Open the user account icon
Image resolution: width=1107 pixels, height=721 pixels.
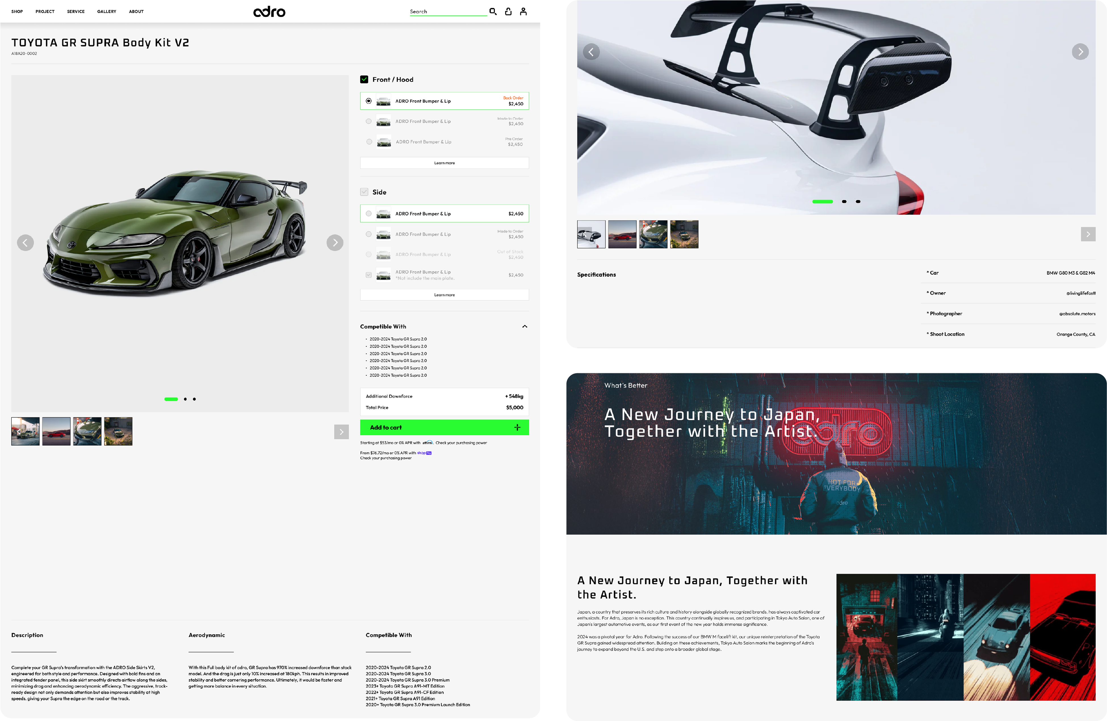pos(523,11)
